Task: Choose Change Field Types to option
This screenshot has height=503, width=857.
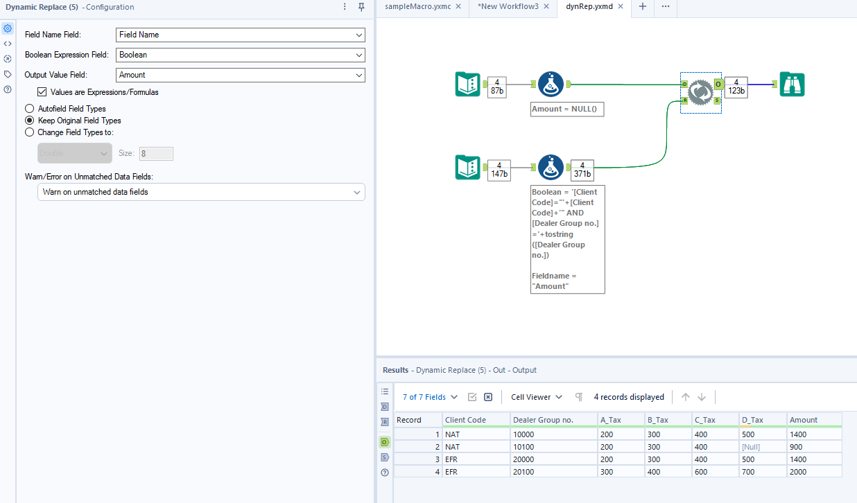Action: tap(29, 132)
